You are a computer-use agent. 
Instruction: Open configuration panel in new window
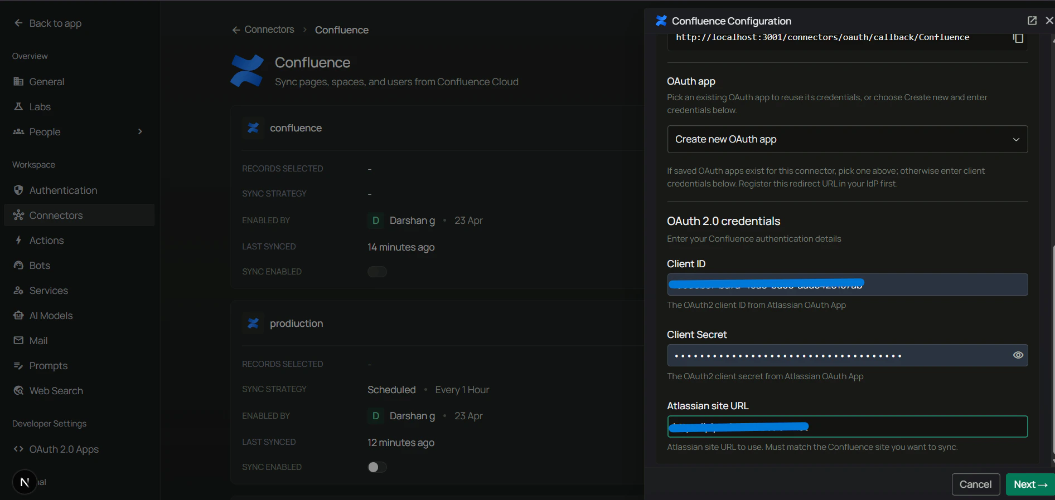pos(1032,21)
